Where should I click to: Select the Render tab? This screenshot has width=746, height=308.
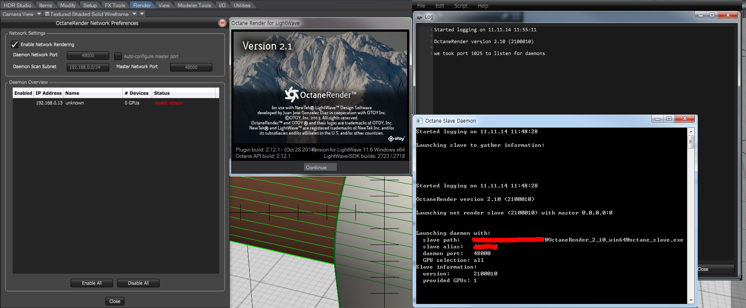point(142,5)
